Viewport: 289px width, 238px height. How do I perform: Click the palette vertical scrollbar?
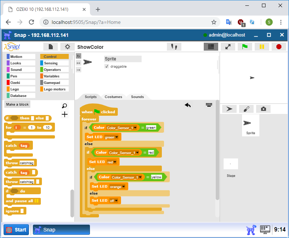[72, 203]
